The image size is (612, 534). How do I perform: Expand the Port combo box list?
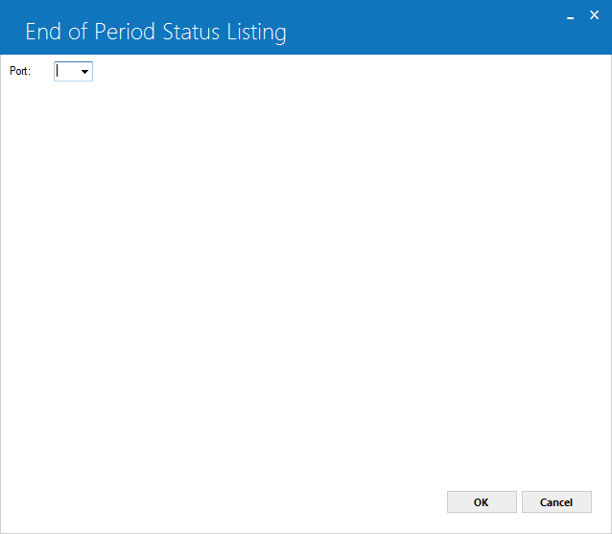point(84,71)
